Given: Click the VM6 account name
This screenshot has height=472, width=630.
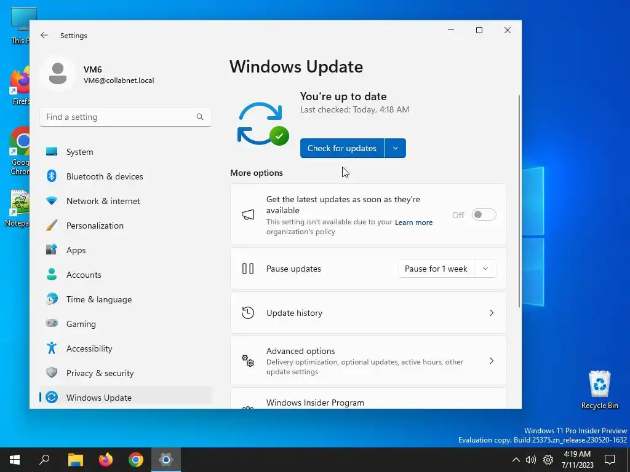Looking at the screenshot, I should 92,69.
